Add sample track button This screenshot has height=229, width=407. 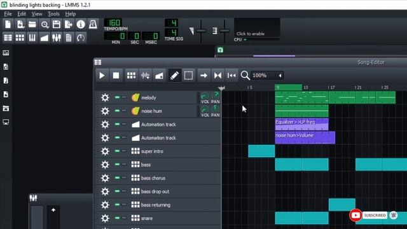pos(145,76)
